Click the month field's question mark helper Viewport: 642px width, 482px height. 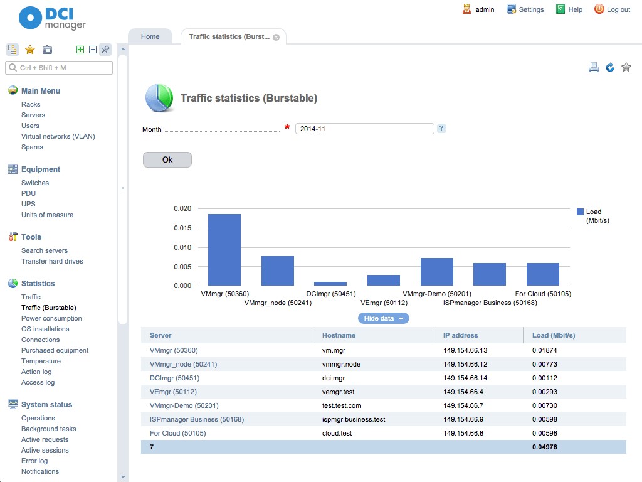pos(441,129)
